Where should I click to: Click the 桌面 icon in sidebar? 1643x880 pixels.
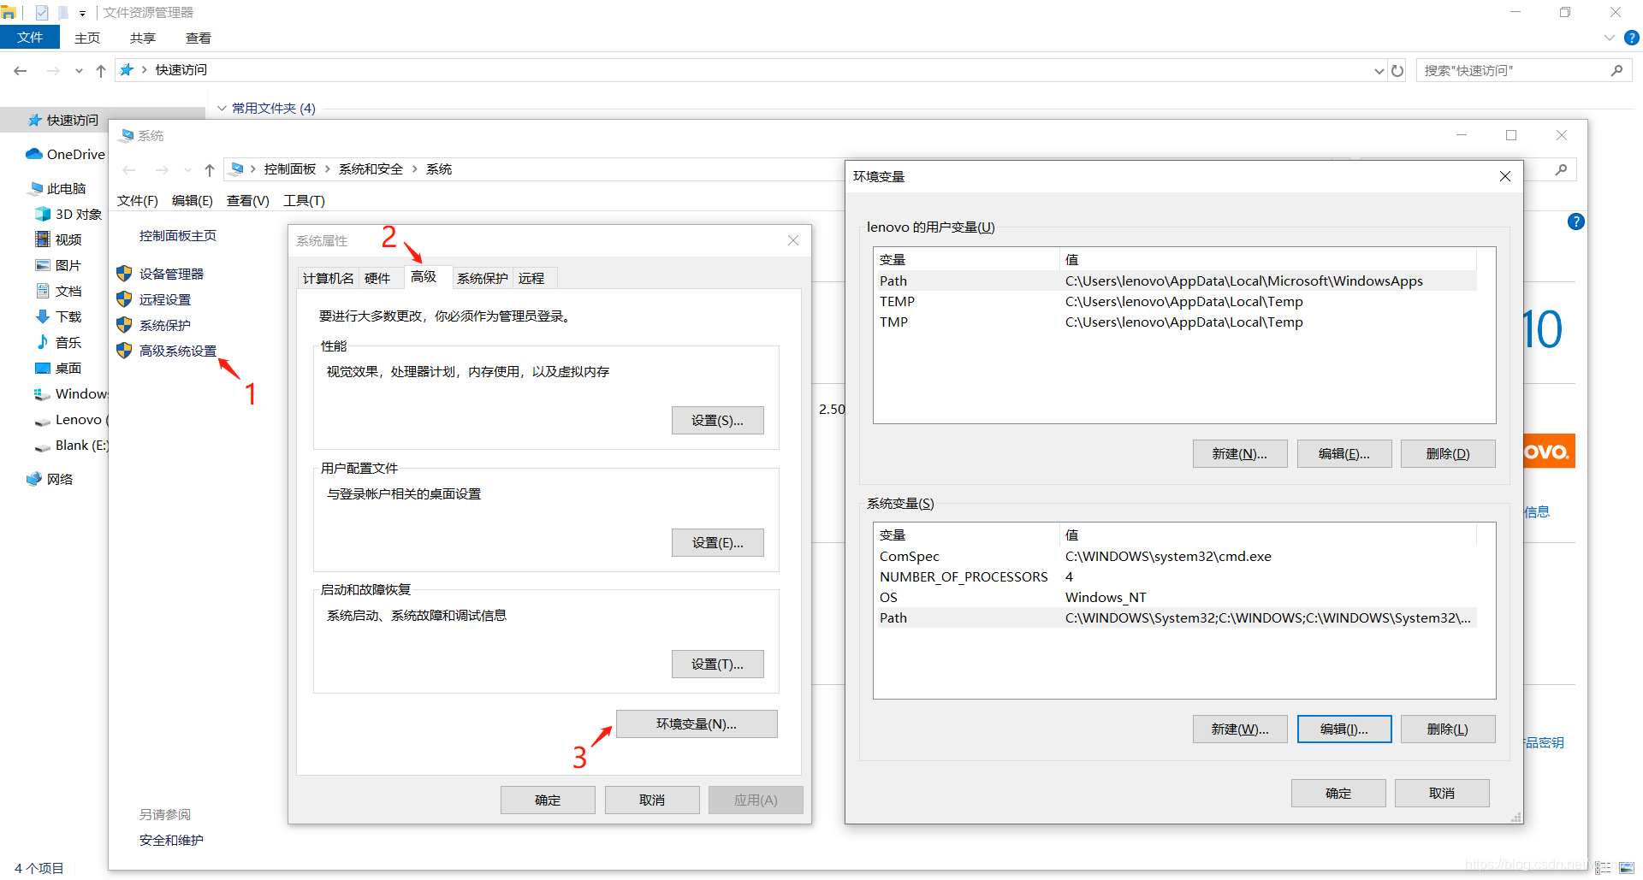[x=43, y=368]
